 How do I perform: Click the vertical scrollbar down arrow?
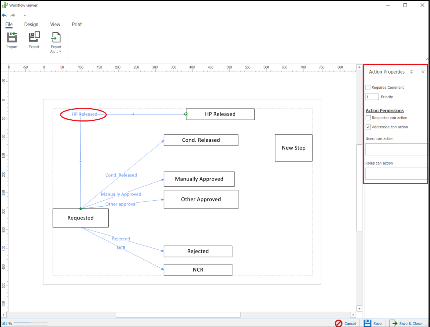tap(359, 309)
